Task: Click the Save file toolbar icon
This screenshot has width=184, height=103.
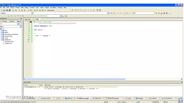Action: pyautogui.click(x=7, y=10)
